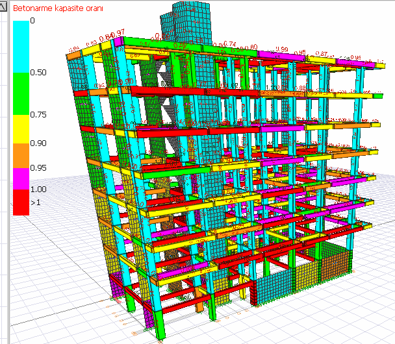Click the '0.97' ratio label on roof corner
The image size is (395, 344).
(119, 32)
